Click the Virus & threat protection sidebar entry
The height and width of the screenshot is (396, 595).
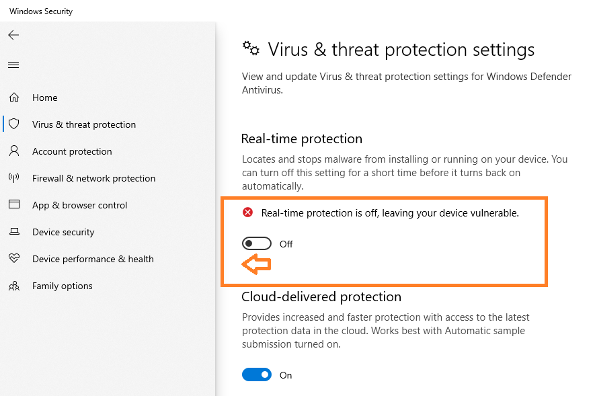click(84, 124)
